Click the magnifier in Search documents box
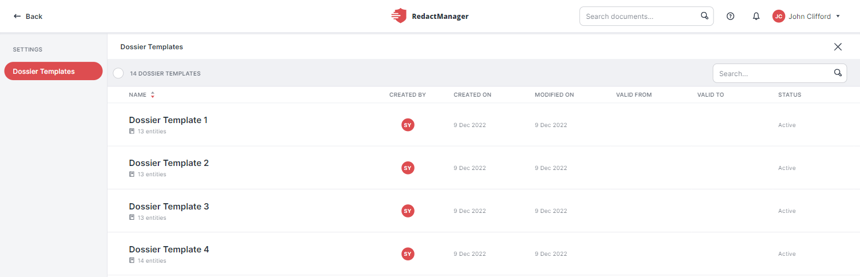The width and height of the screenshot is (860, 277). 704,16
